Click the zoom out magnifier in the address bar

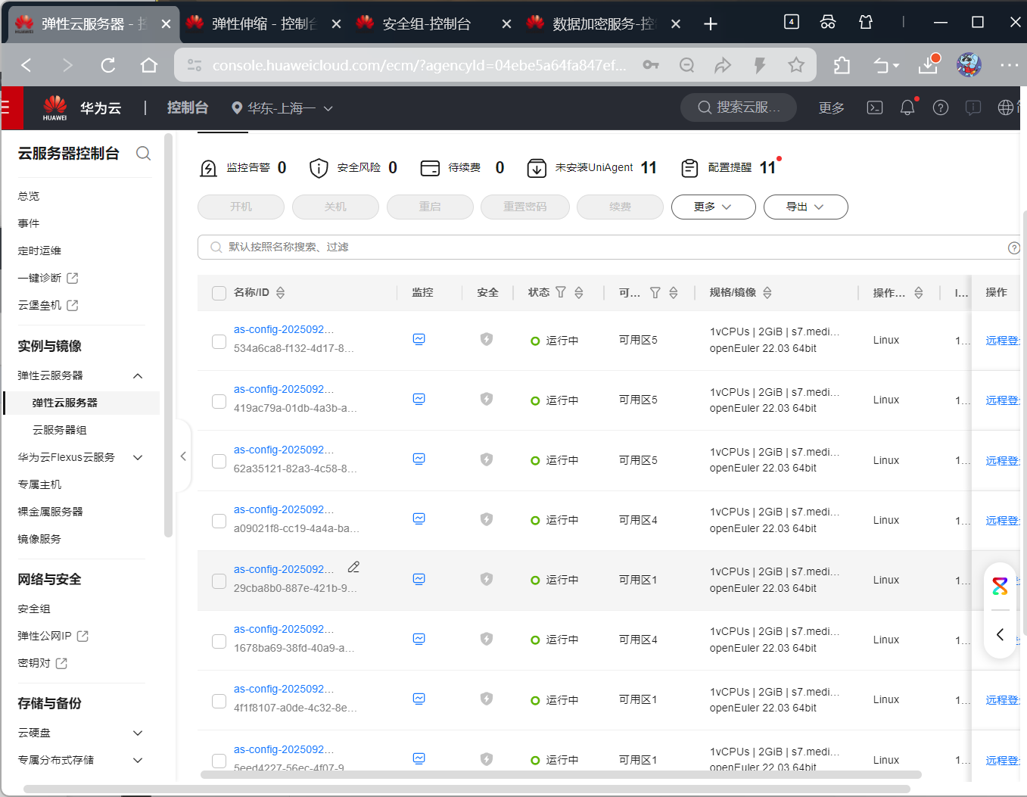click(x=686, y=65)
